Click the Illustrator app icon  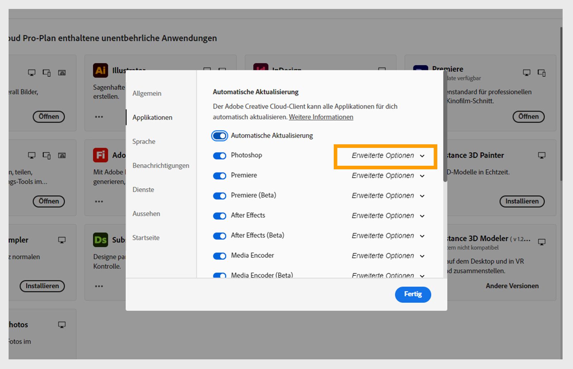coord(101,70)
